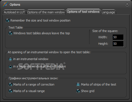
Task: Click the Width input field
Action: pos(118,37)
